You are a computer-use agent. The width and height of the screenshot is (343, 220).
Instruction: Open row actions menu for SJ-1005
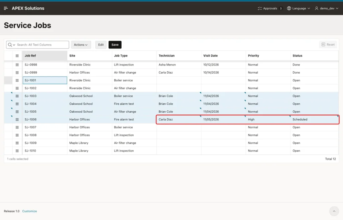(x=17, y=112)
